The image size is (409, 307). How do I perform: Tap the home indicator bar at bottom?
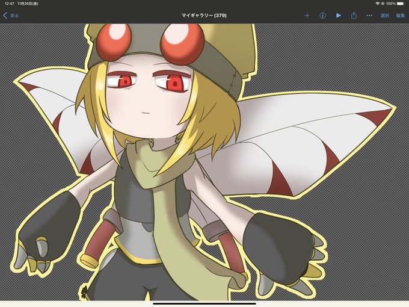pyautogui.click(x=204, y=303)
